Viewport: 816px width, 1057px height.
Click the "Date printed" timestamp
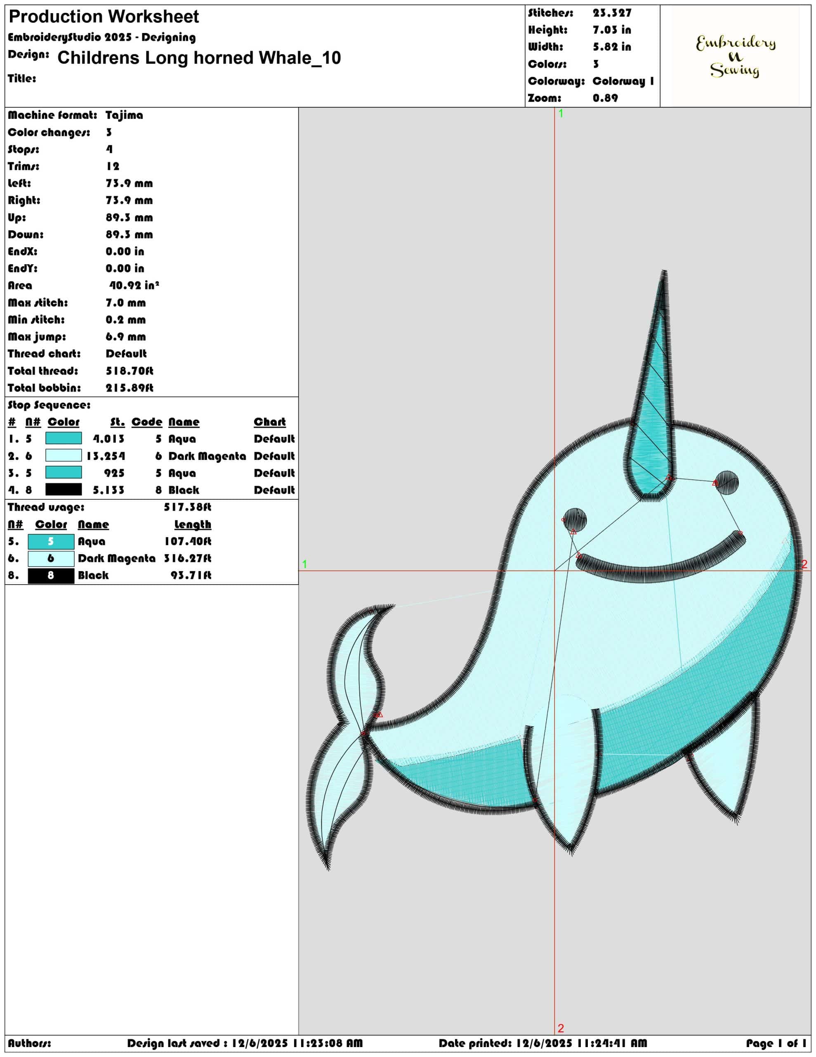(x=543, y=1043)
